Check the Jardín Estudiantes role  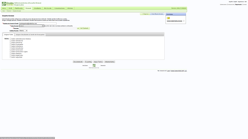[x=10, y=48]
